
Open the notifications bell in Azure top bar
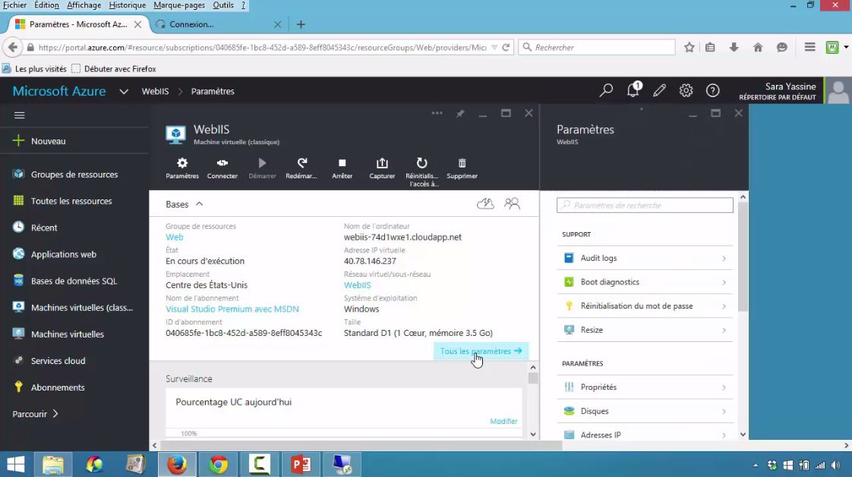633,90
